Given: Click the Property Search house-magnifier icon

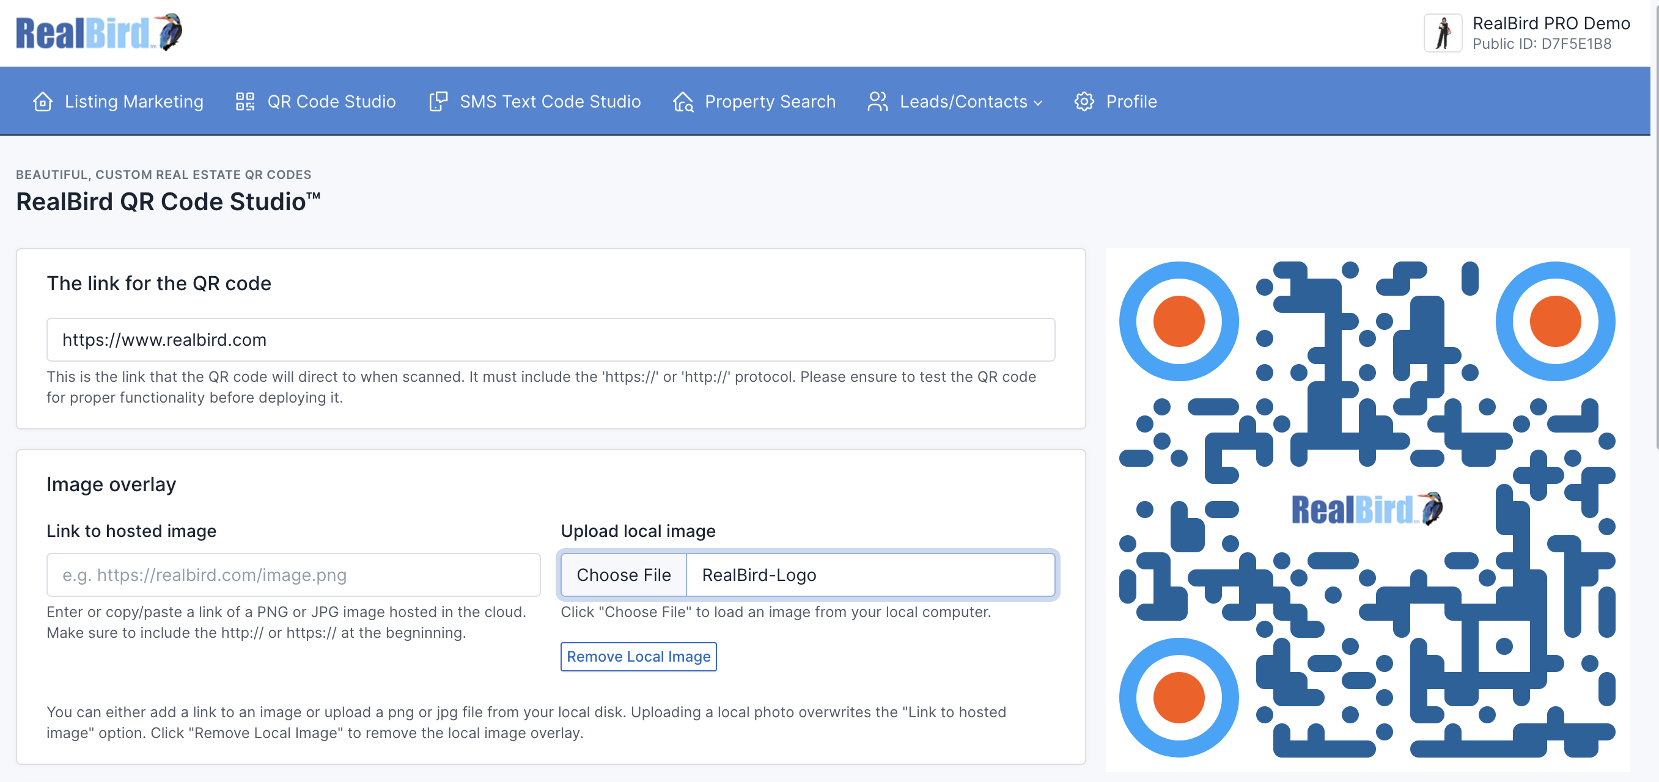Looking at the screenshot, I should tap(683, 101).
